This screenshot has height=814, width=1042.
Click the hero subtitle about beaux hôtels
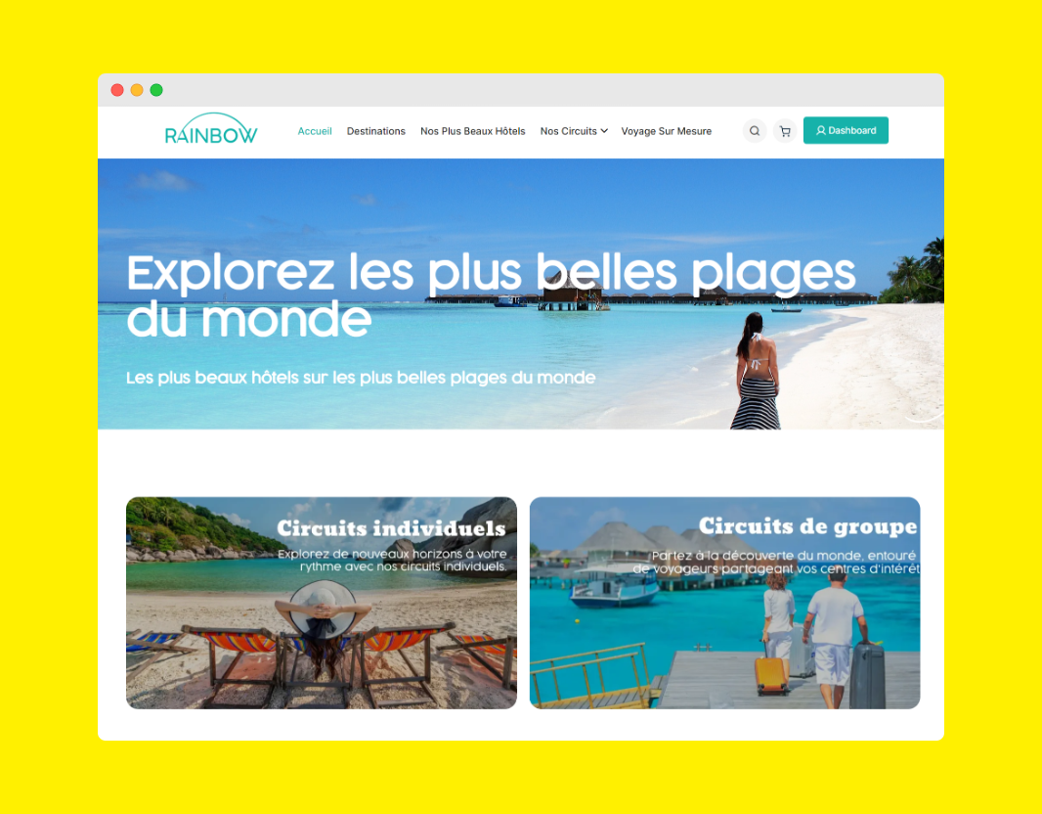point(361,378)
